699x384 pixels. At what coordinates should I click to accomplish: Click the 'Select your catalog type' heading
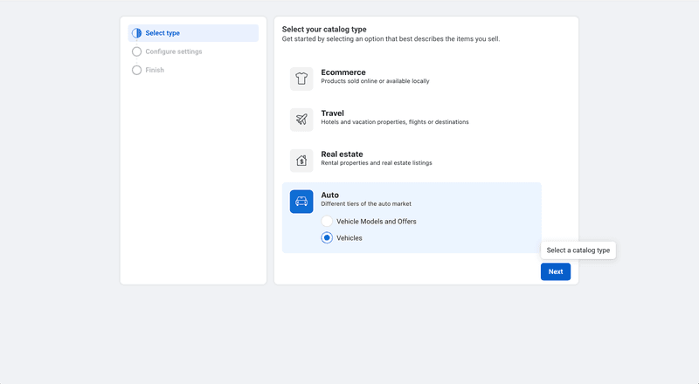click(324, 30)
